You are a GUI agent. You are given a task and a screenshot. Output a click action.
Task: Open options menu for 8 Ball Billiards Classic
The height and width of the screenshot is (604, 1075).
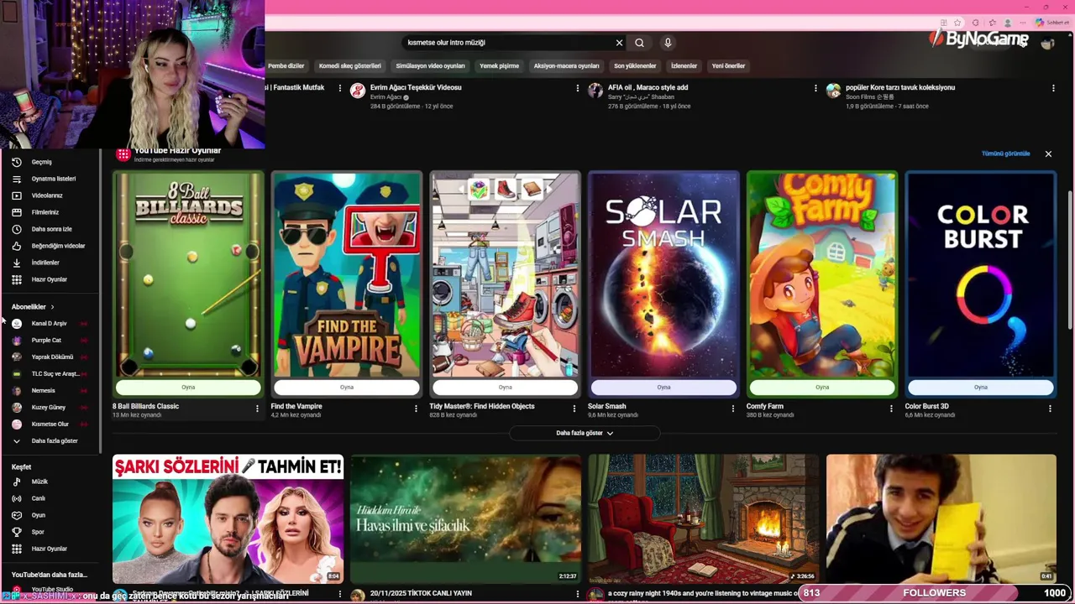click(x=257, y=409)
